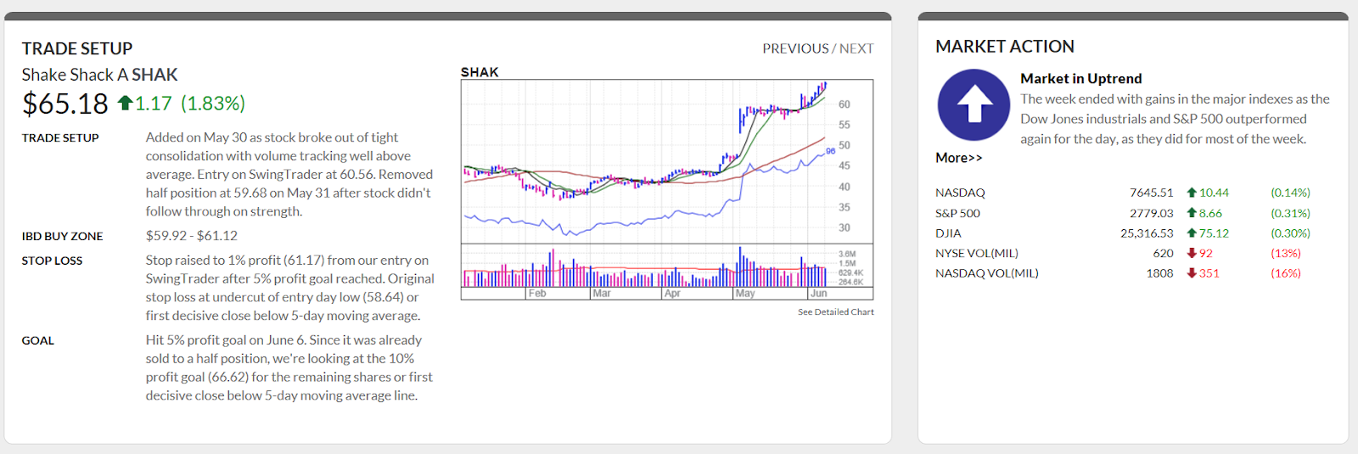The image size is (1358, 454).
Task: Open the More>> market action link
Action: (x=958, y=158)
